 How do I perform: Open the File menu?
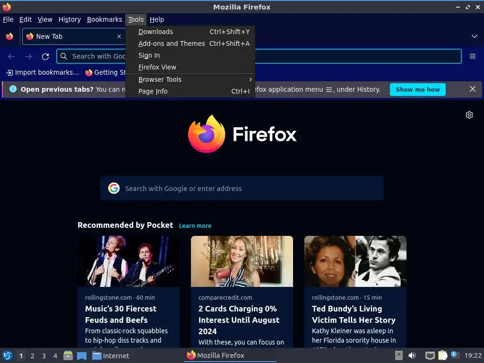pos(8,19)
